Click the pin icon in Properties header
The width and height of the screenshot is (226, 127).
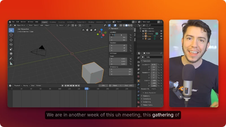(x=161, y=53)
